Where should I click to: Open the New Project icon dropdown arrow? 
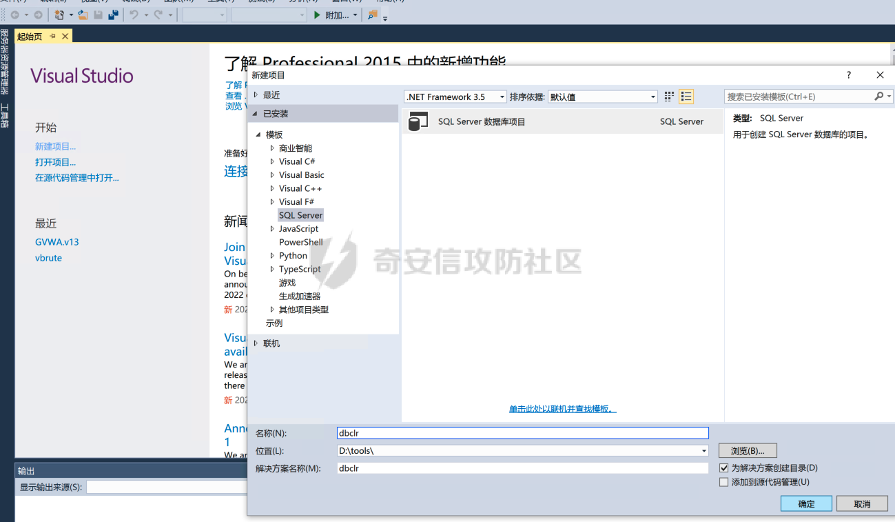pos(71,15)
